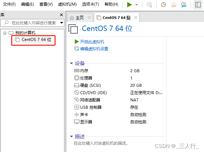Image resolution: width=204 pixels, height=152 pixels.
Task: Open the 帮助(H) menu
Action: (x=112, y=4)
